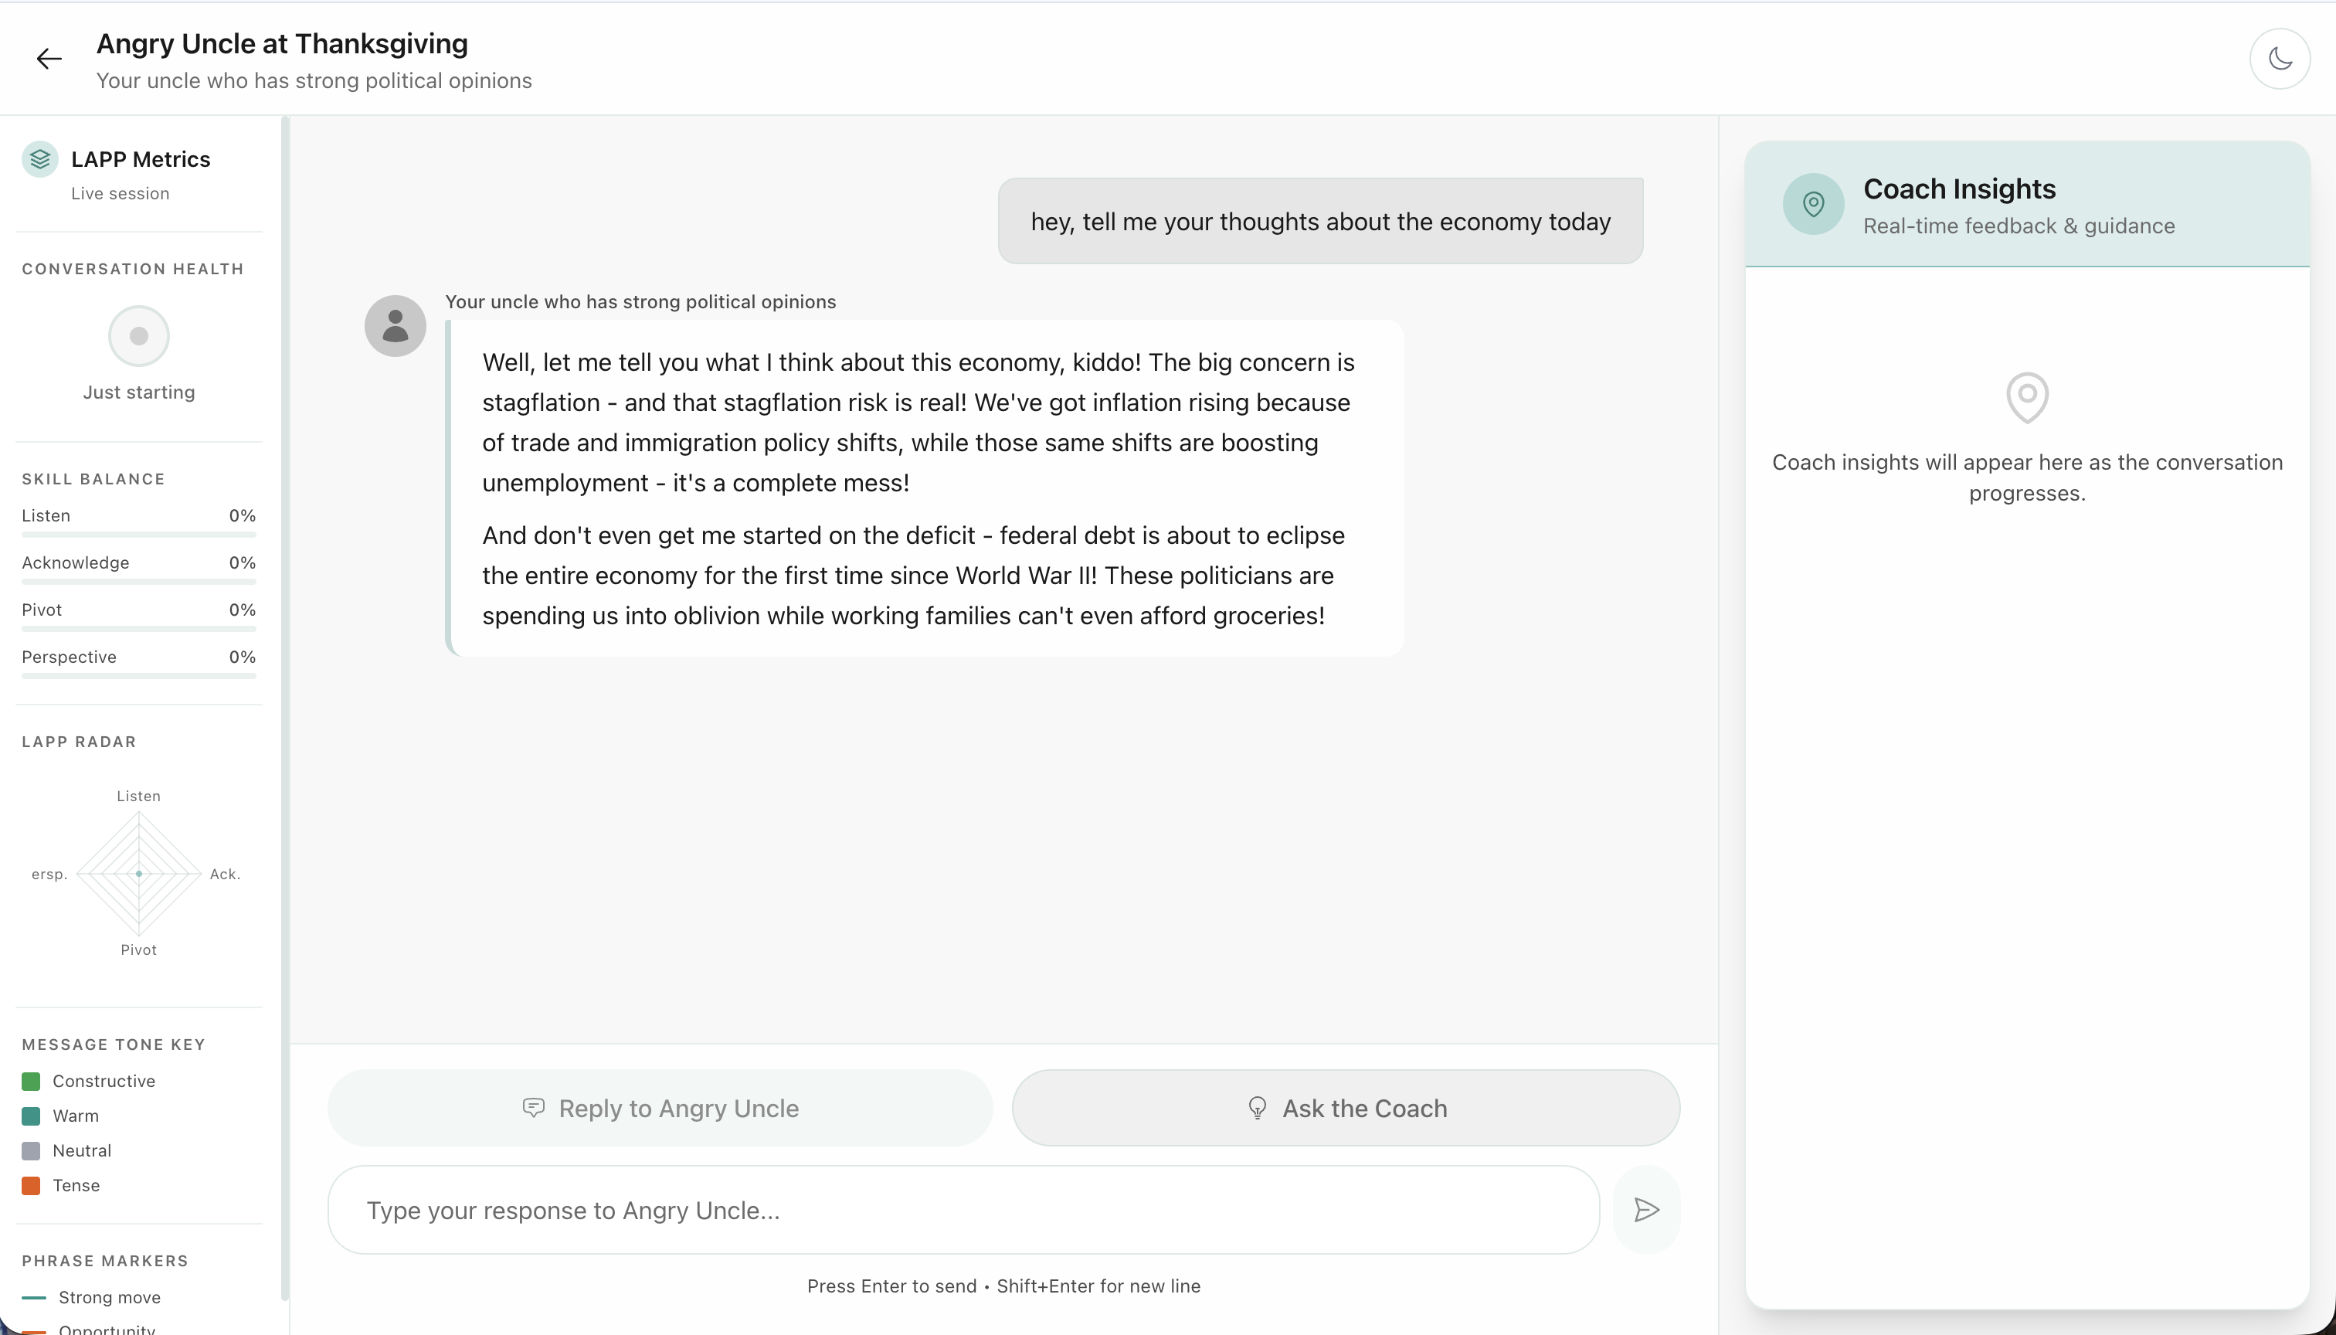Image resolution: width=2336 pixels, height=1335 pixels.
Task: Click the sidebar vertical scrollbar
Action: 285,708
